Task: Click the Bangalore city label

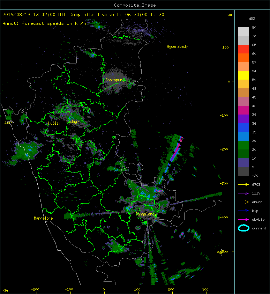Action: click(x=146, y=214)
